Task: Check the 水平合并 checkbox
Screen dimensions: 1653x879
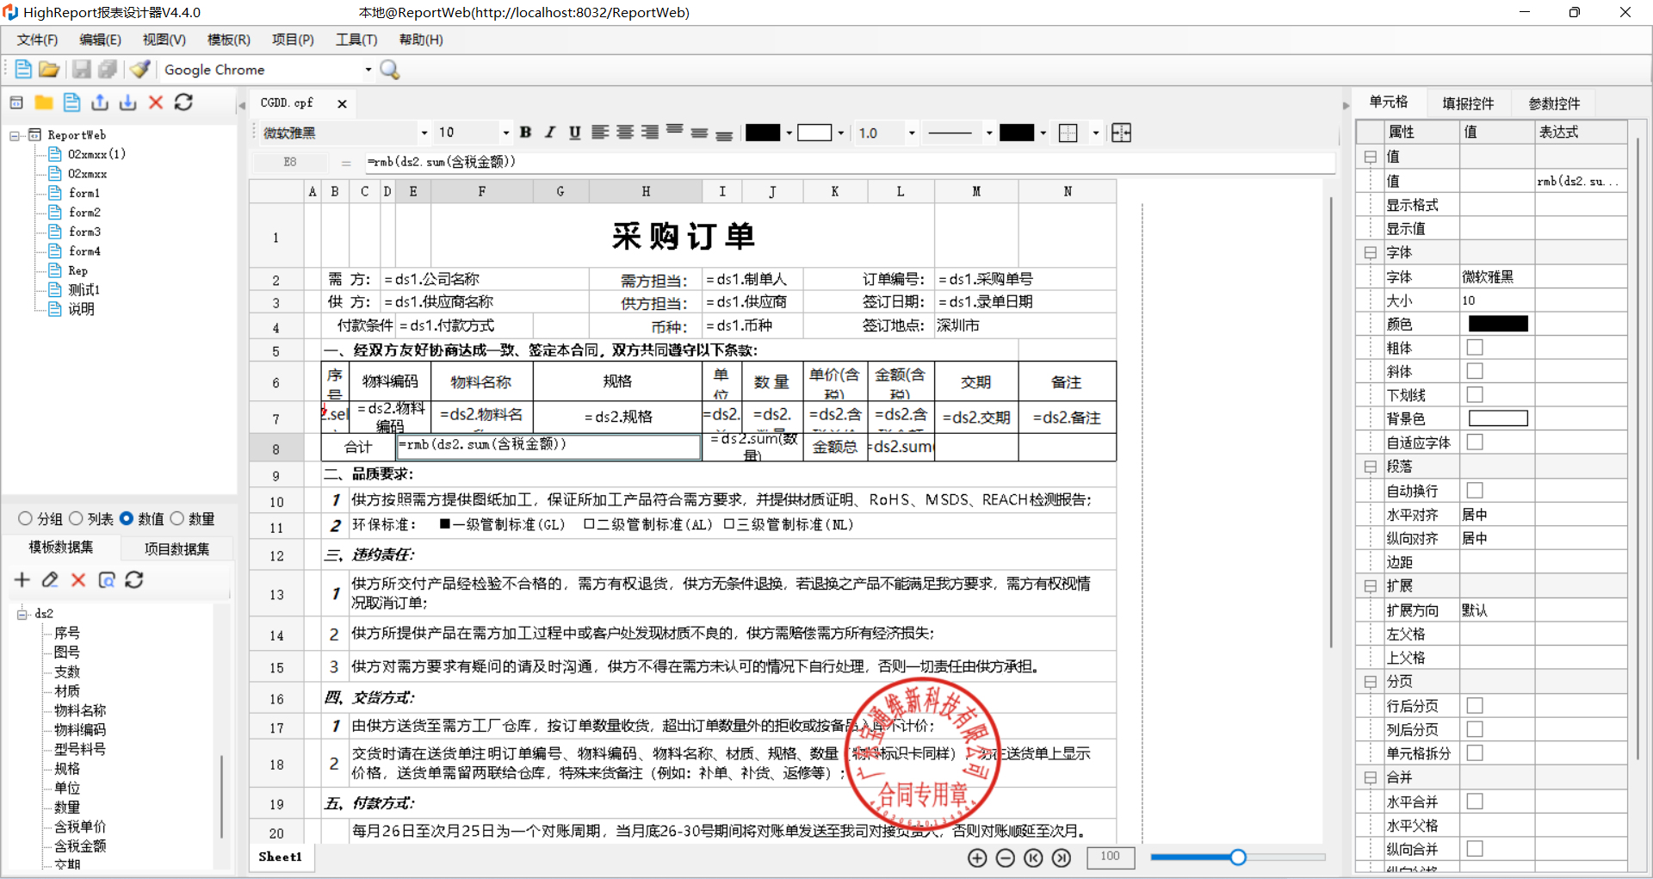Action: [1475, 802]
